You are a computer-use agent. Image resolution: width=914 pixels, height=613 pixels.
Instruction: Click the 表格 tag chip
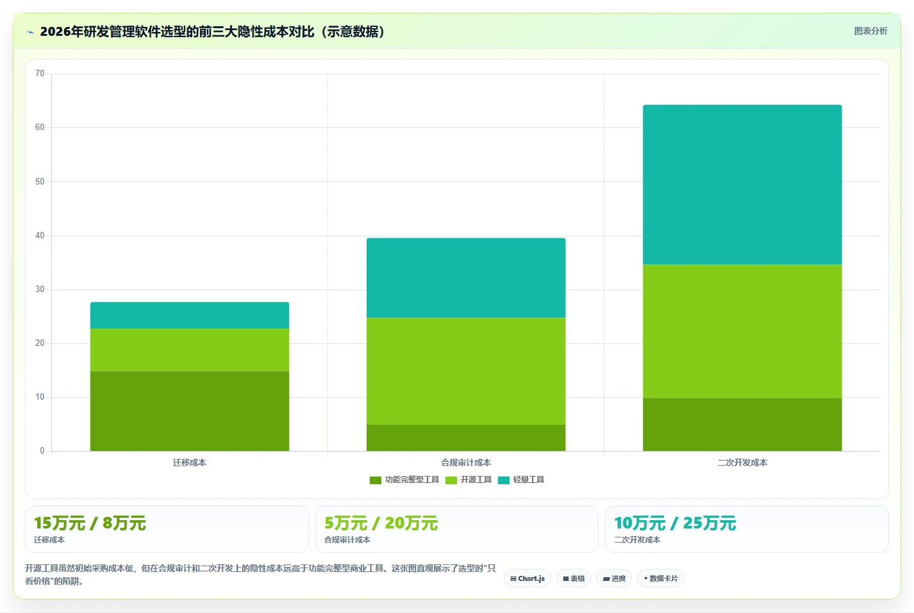[x=574, y=578]
